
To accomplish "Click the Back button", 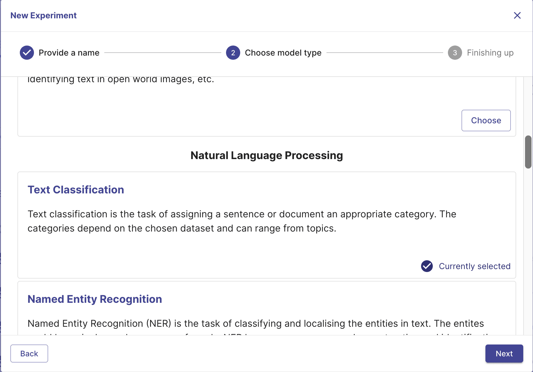I will point(29,353).
